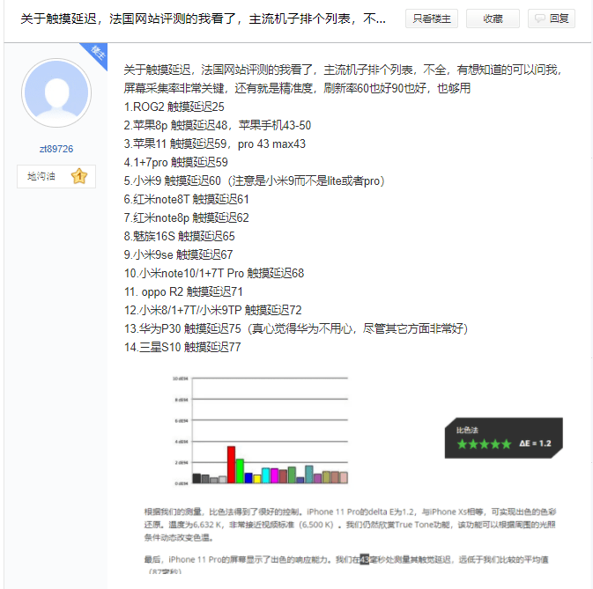Click the line '12.小米8/1+7T/小米9TP 触摸延迟72'
This screenshot has width=593, height=589.
click(x=213, y=311)
